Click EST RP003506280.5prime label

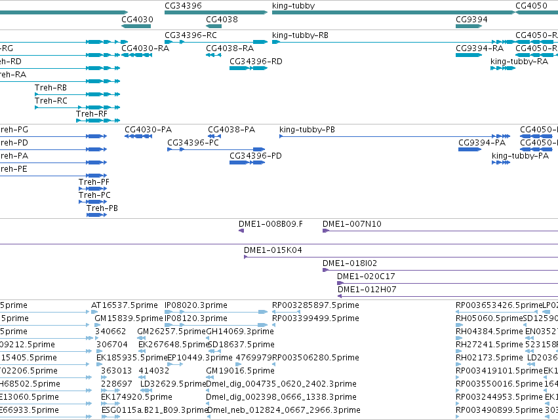coord(315,358)
